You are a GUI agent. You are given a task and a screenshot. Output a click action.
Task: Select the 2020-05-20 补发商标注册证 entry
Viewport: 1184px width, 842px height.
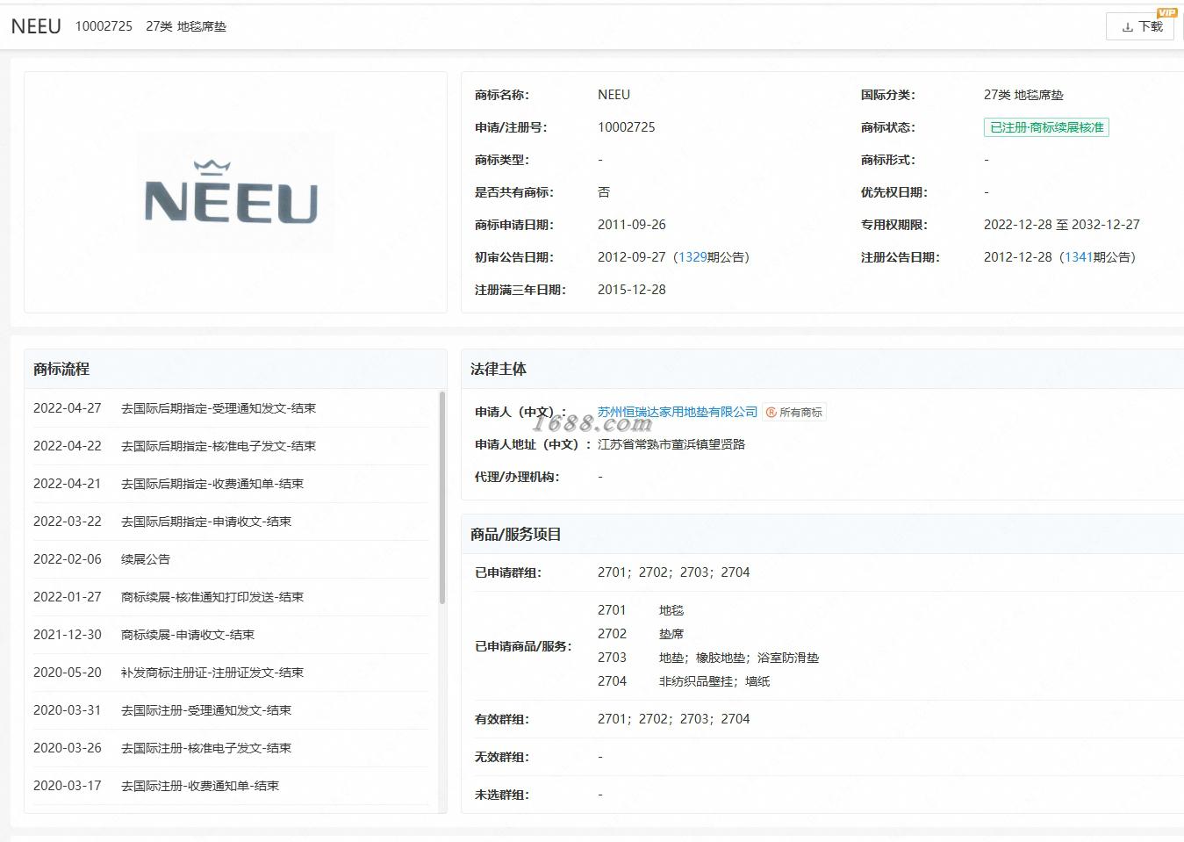pos(231,673)
